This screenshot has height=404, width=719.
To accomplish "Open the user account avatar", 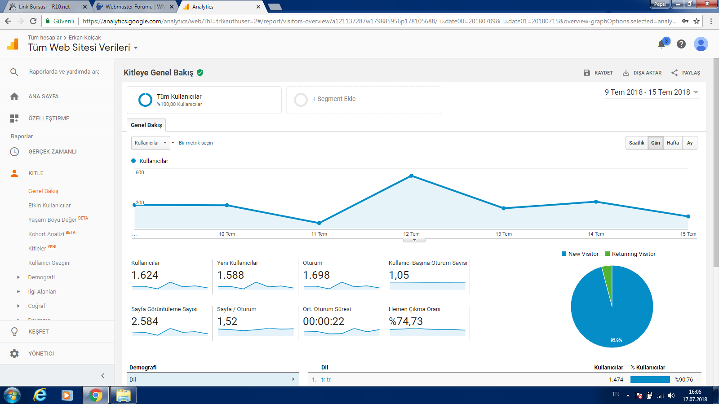I will coord(701,44).
